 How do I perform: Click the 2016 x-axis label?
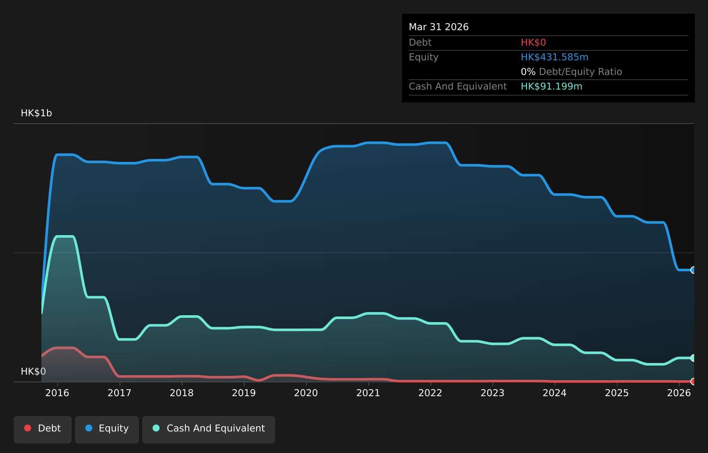tap(57, 393)
